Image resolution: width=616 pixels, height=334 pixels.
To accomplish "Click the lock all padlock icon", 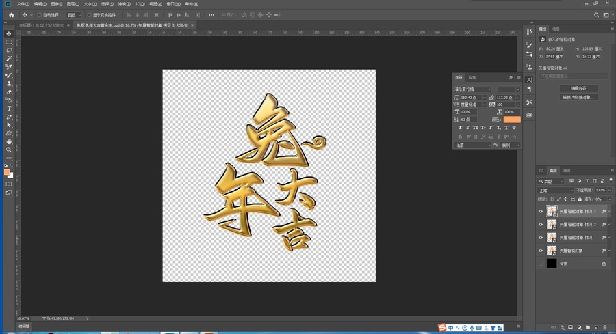I will 580,199.
